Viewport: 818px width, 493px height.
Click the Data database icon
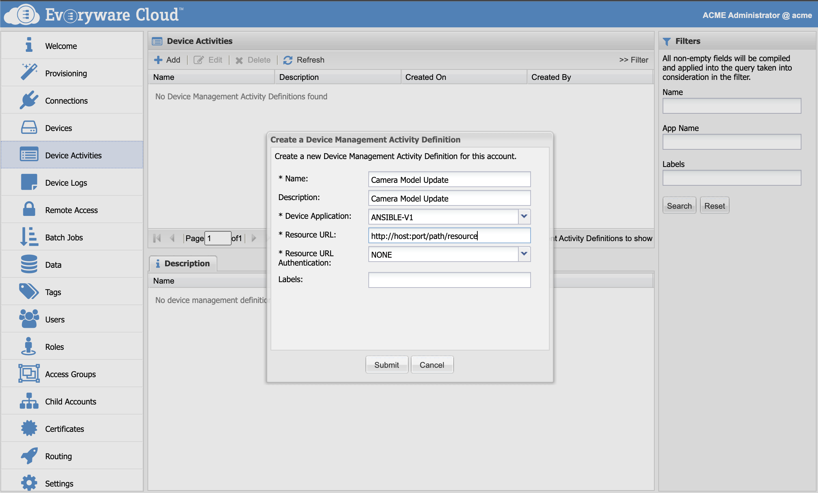pos(29,264)
